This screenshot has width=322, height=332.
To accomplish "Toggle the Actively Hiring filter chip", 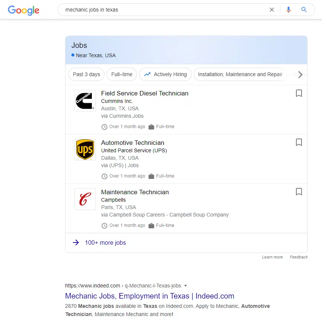I will point(165,74).
